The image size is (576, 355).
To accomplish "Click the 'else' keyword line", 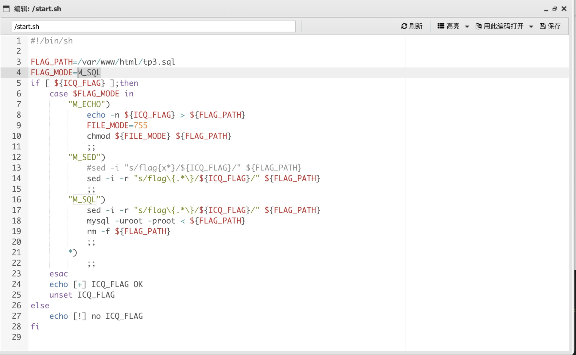I will 40,305.
